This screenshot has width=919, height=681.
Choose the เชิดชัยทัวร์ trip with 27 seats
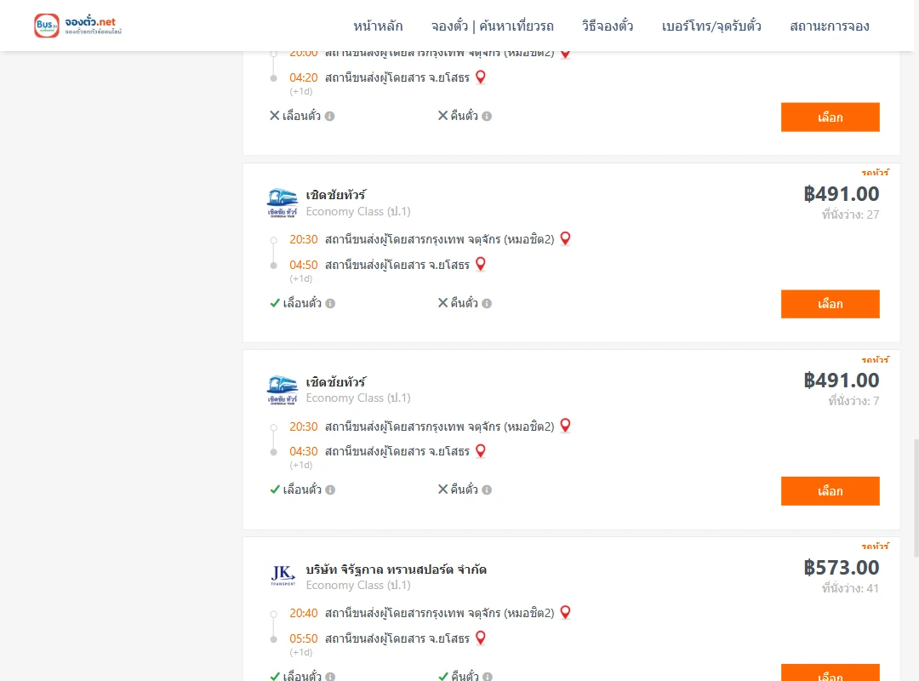pos(830,304)
